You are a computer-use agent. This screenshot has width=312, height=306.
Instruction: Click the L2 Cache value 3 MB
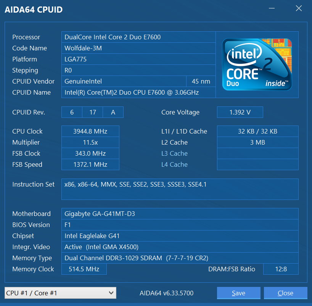click(258, 142)
